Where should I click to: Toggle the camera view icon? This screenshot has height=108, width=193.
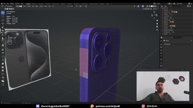157,27
